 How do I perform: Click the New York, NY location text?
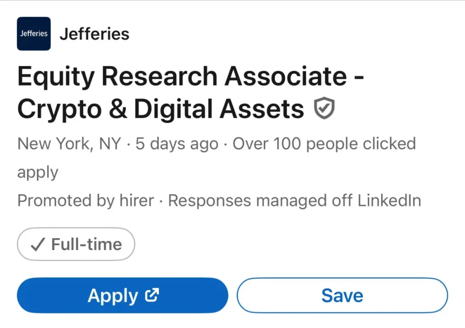69,144
